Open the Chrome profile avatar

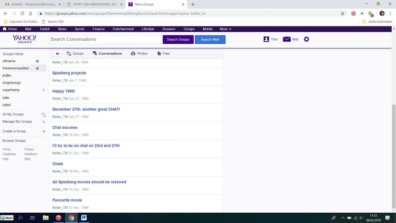click(x=382, y=13)
